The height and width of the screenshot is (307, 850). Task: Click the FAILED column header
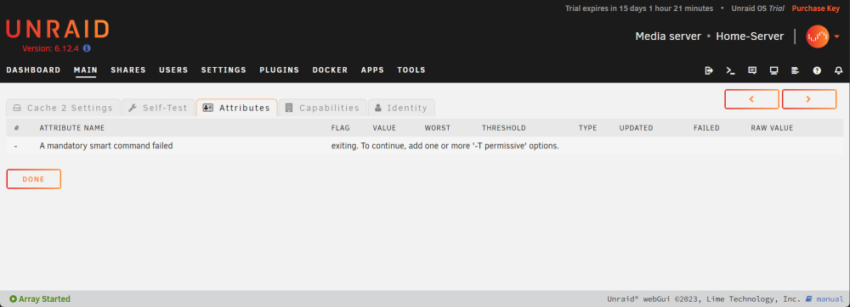tap(706, 128)
